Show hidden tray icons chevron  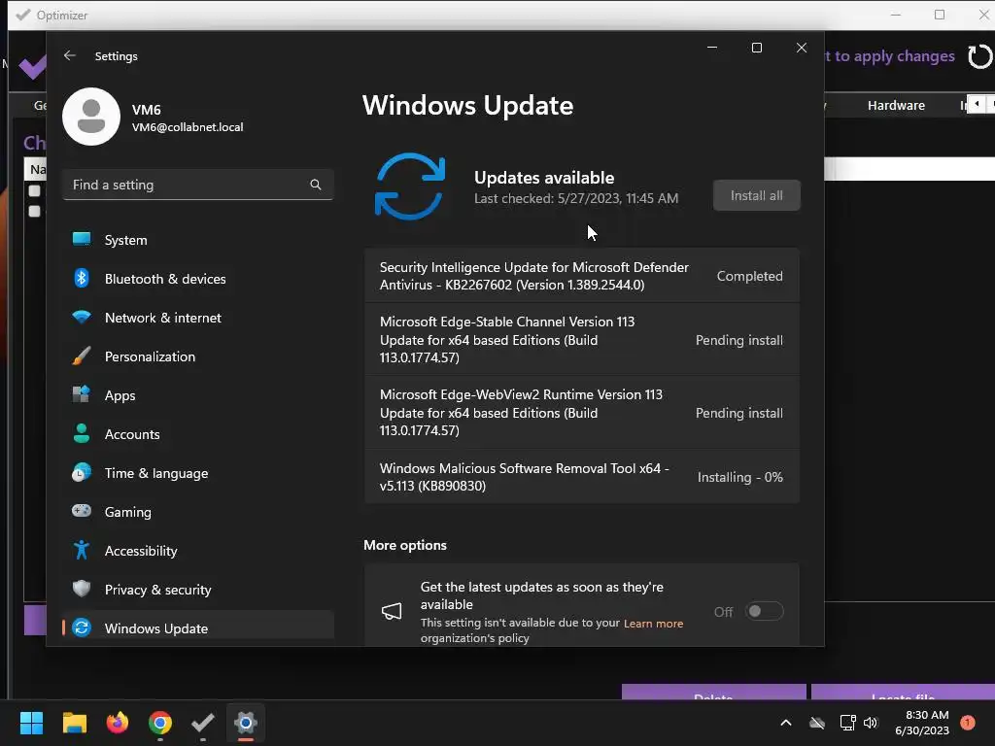point(785,723)
